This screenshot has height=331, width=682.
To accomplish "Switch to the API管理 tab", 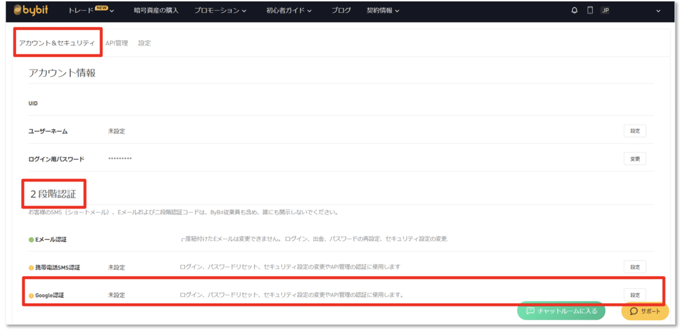I will pos(117,43).
